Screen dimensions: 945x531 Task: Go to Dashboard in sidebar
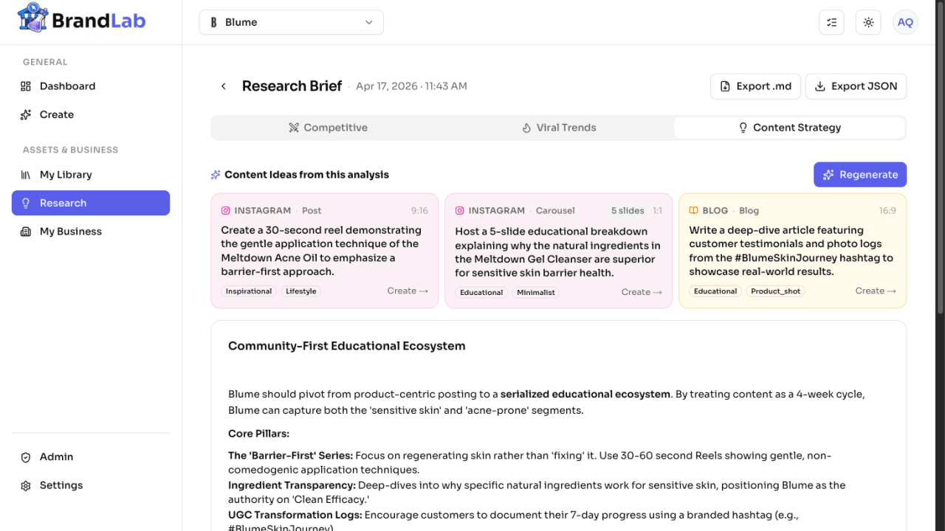point(91,86)
